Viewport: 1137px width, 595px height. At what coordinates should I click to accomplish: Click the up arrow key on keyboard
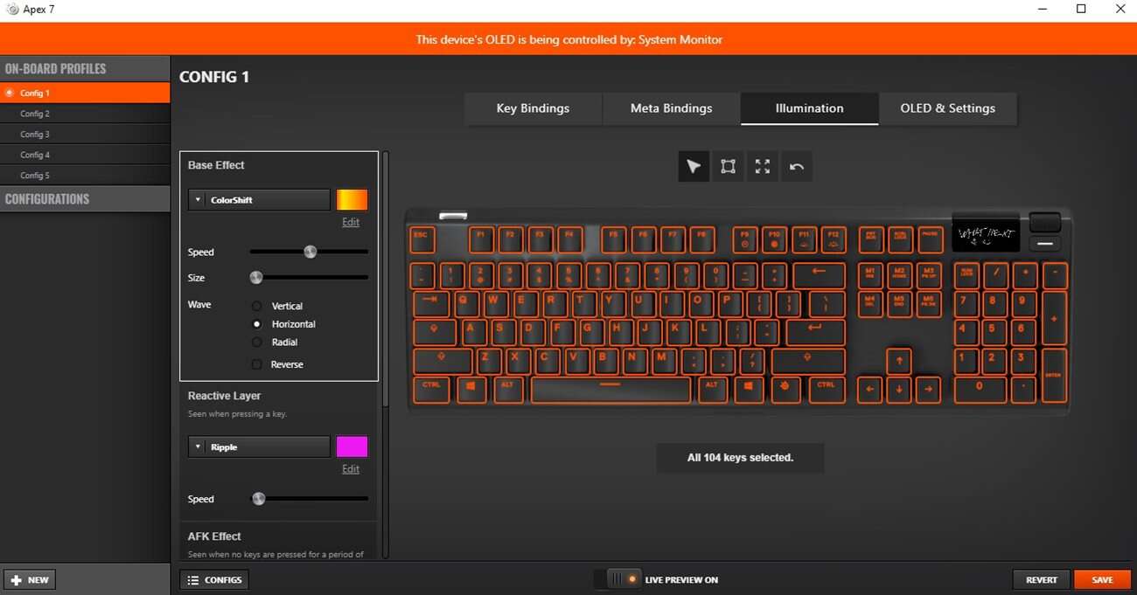898,361
